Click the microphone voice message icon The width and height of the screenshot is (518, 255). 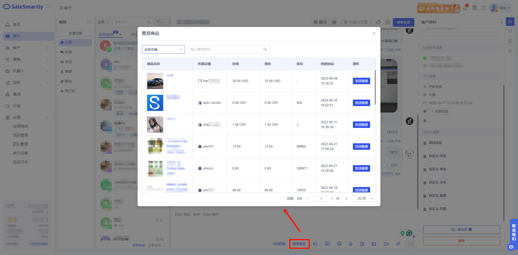click(351, 244)
